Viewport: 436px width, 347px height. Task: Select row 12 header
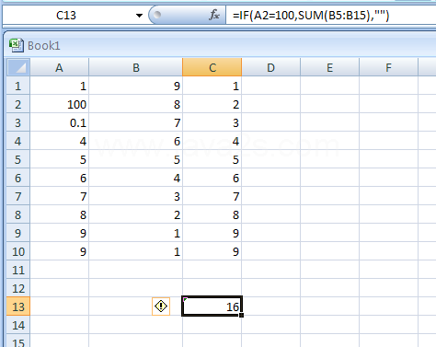(x=18, y=288)
